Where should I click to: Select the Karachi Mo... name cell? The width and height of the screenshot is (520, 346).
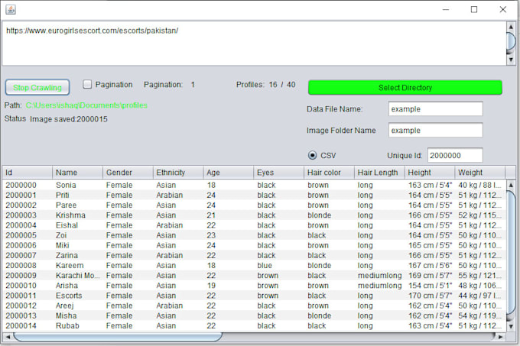point(77,276)
